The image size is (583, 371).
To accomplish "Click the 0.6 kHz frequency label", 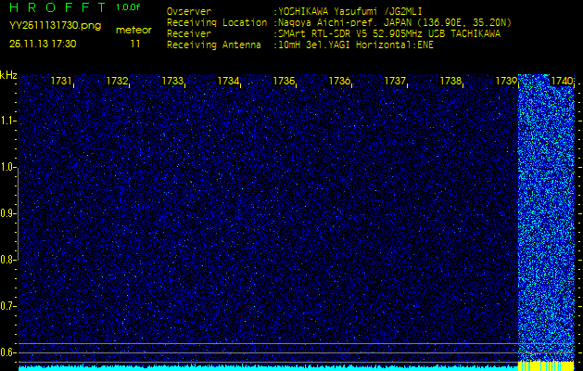I will (8, 352).
